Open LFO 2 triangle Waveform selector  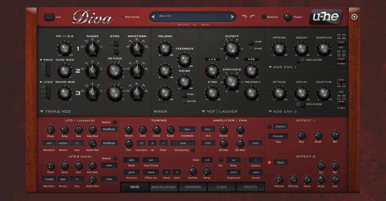click(49, 179)
